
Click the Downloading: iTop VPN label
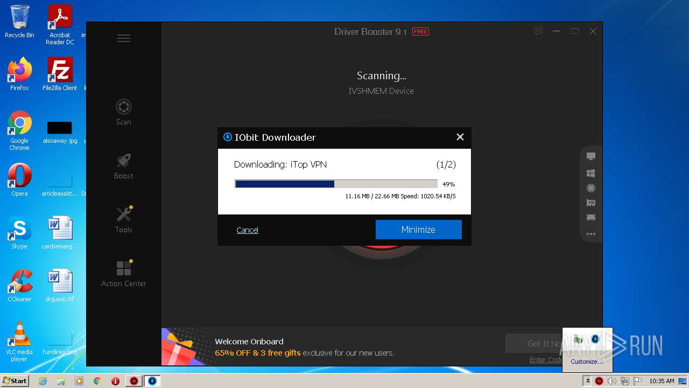[280, 164]
